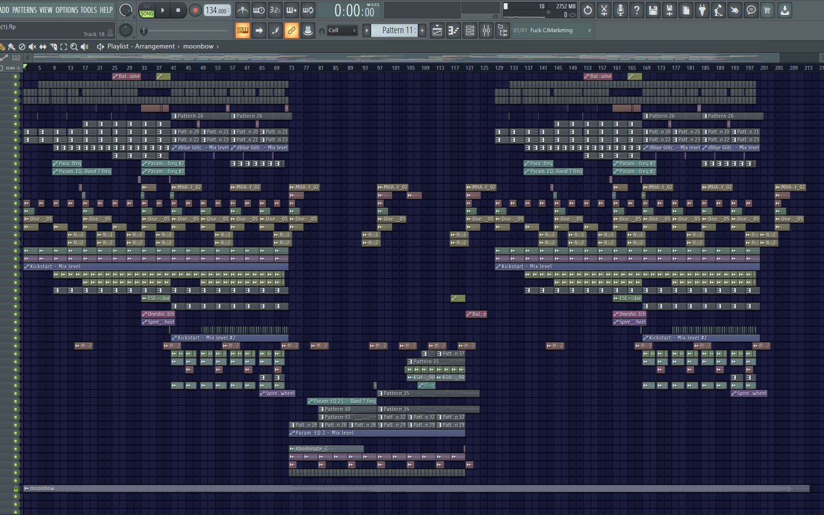
Task: Open the plugin picker plug icon
Action: [x=702, y=10]
